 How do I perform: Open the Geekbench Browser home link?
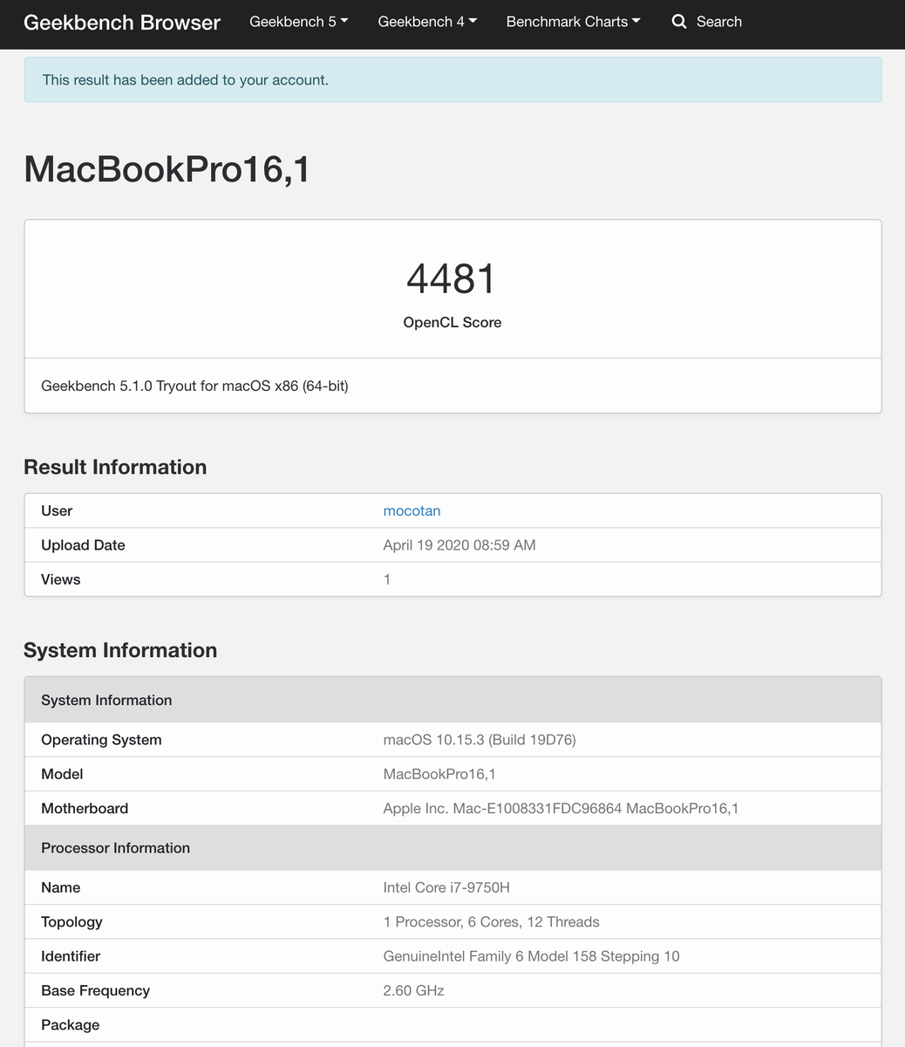tap(122, 22)
